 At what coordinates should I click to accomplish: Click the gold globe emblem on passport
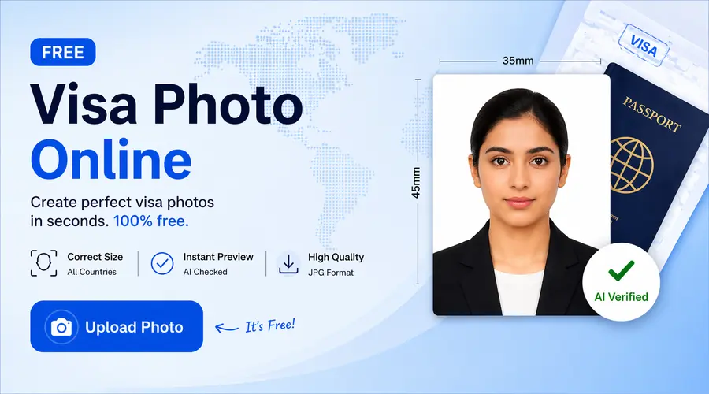tap(631, 165)
